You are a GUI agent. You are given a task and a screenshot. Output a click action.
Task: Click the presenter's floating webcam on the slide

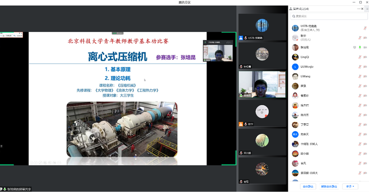(x=218, y=53)
